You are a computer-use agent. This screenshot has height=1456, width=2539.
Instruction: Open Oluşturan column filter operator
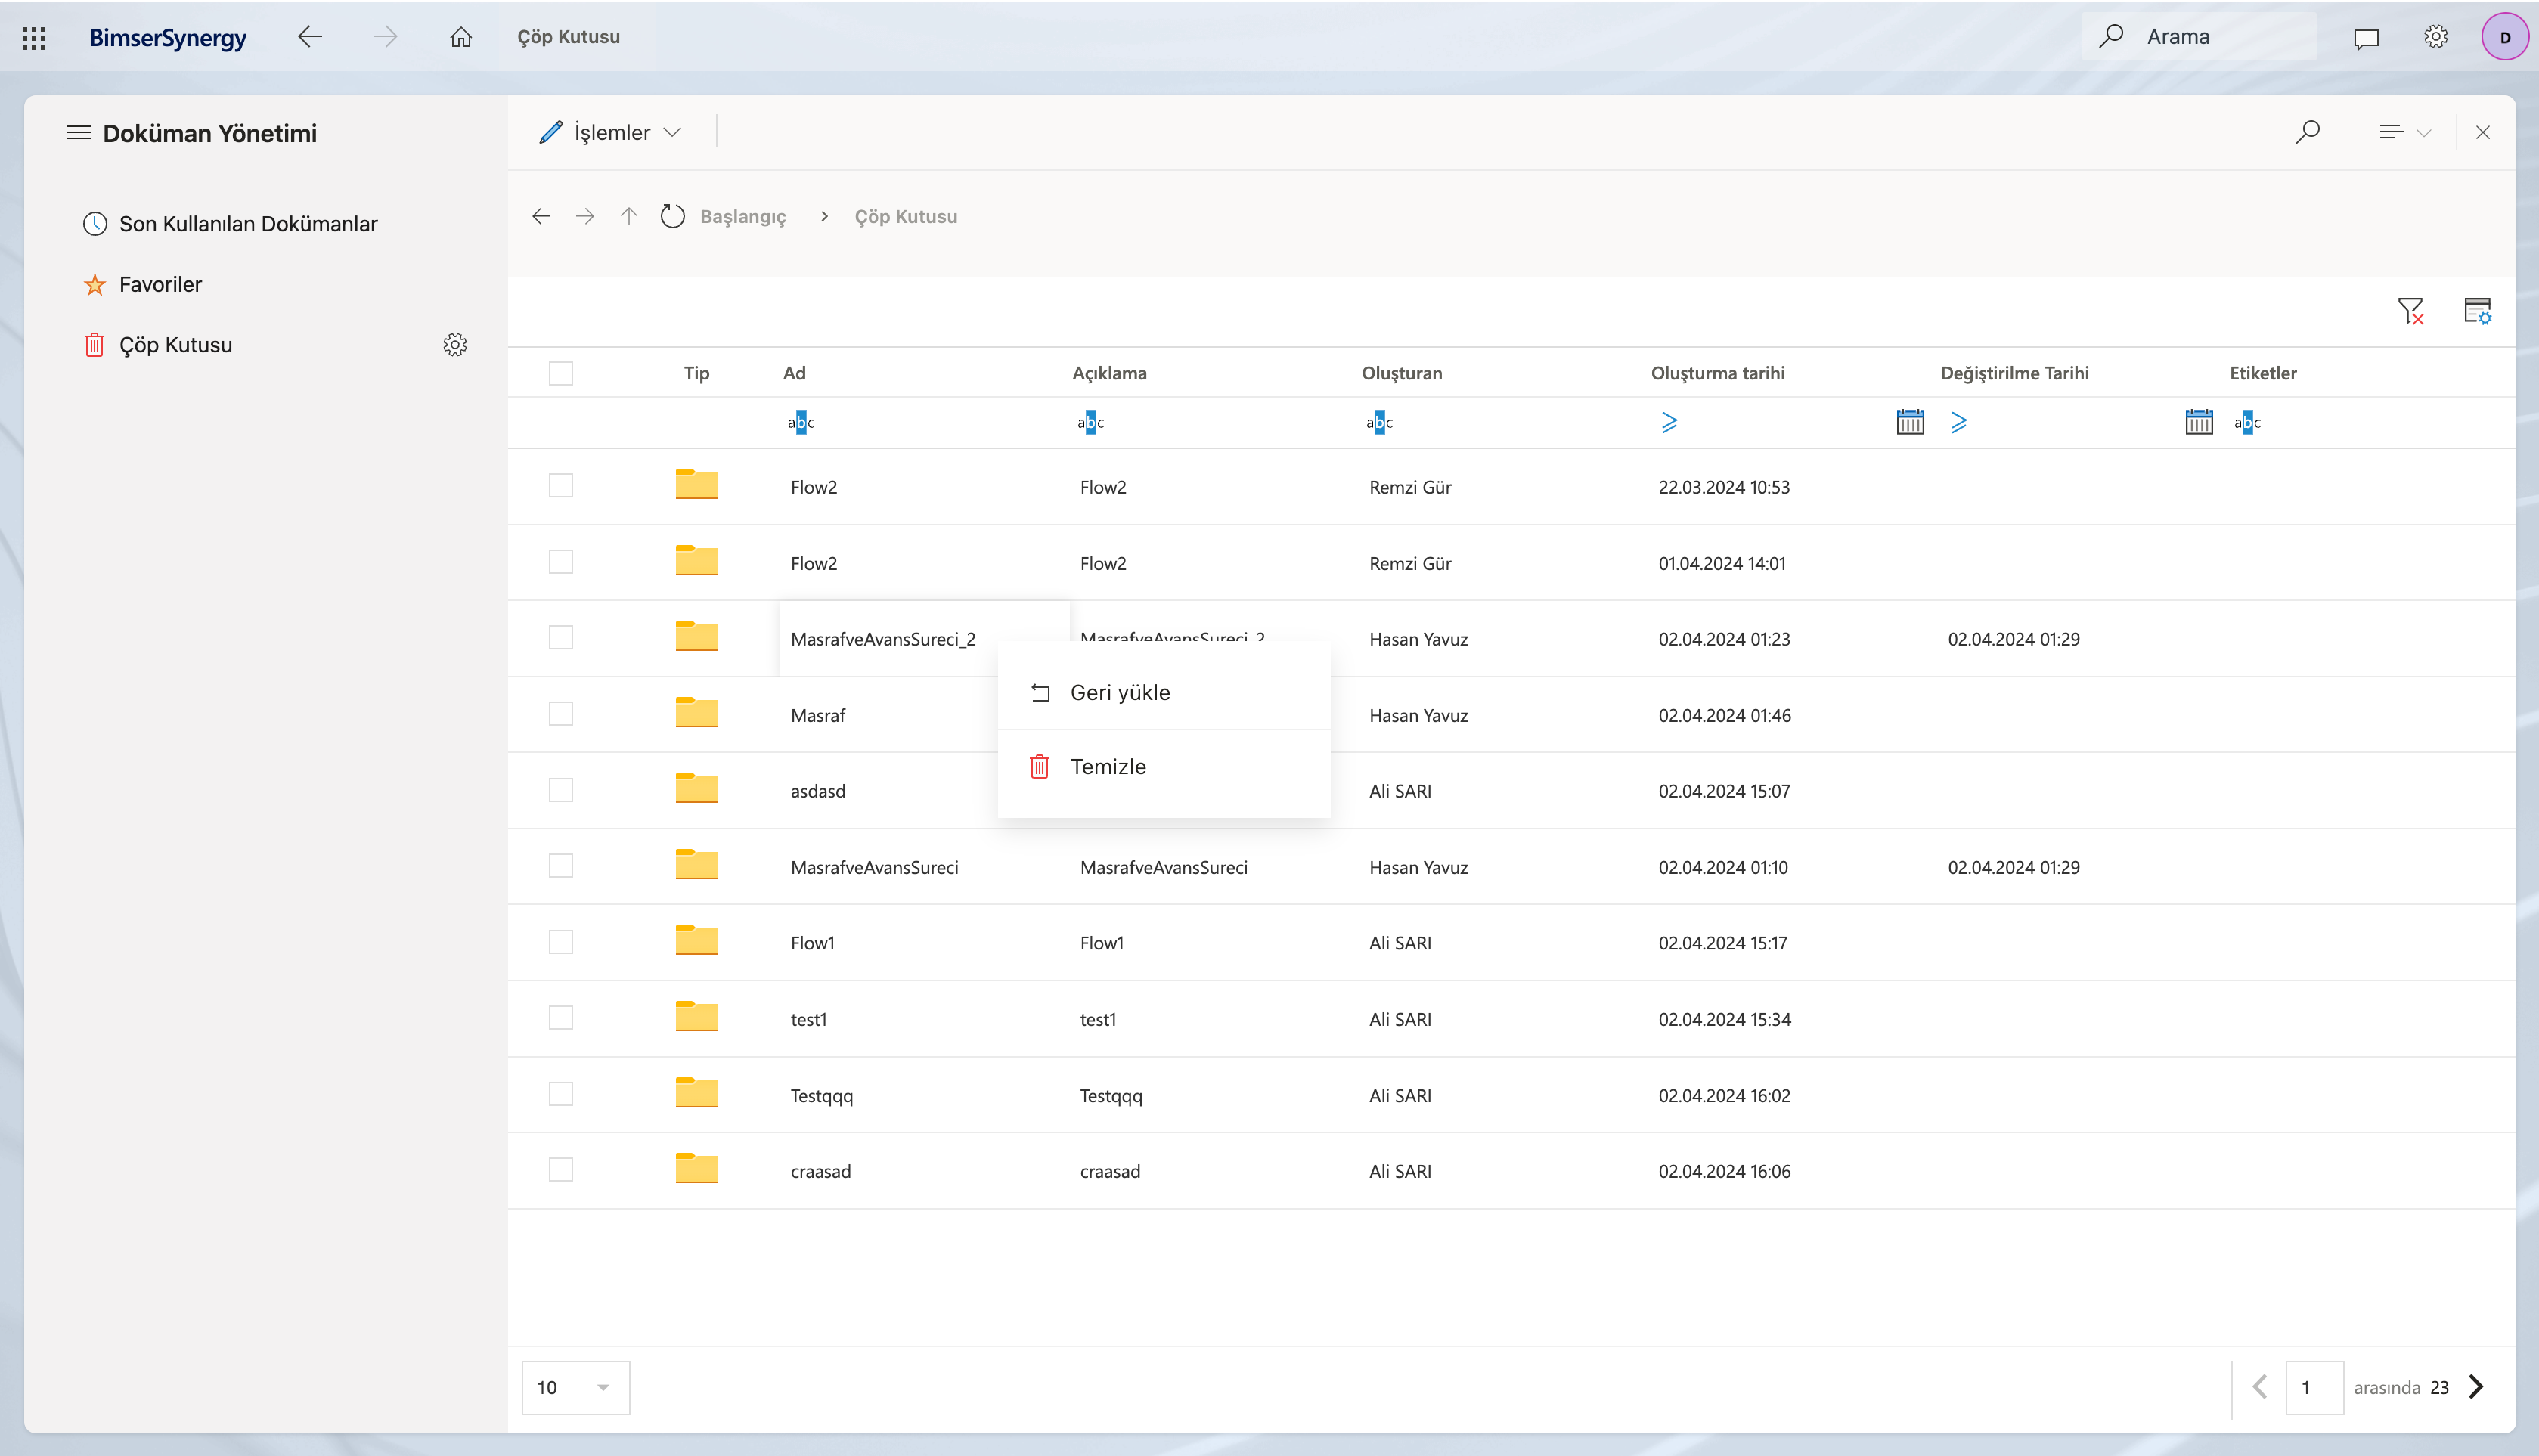click(x=1379, y=422)
